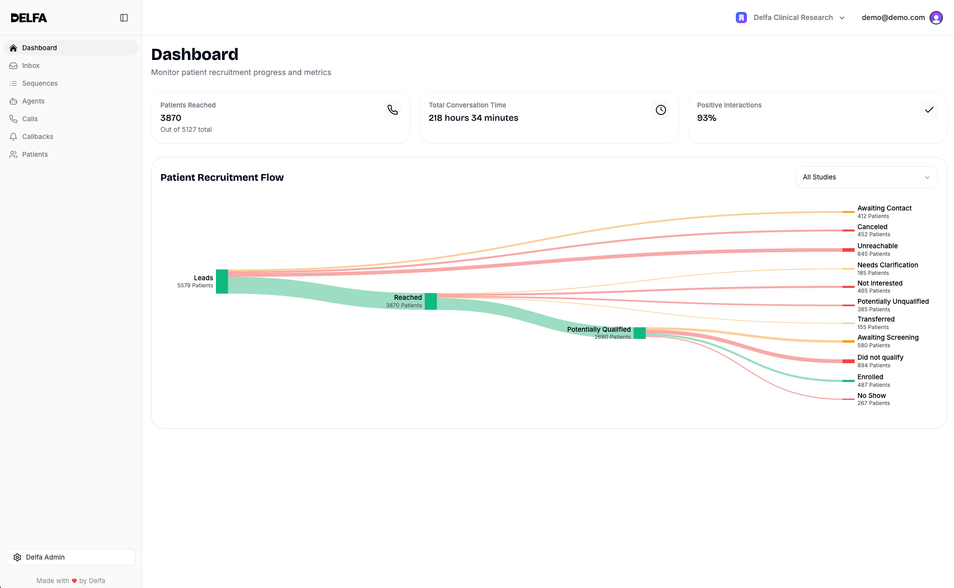Click the red heart icon in footer

pyautogui.click(x=74, y=581)
